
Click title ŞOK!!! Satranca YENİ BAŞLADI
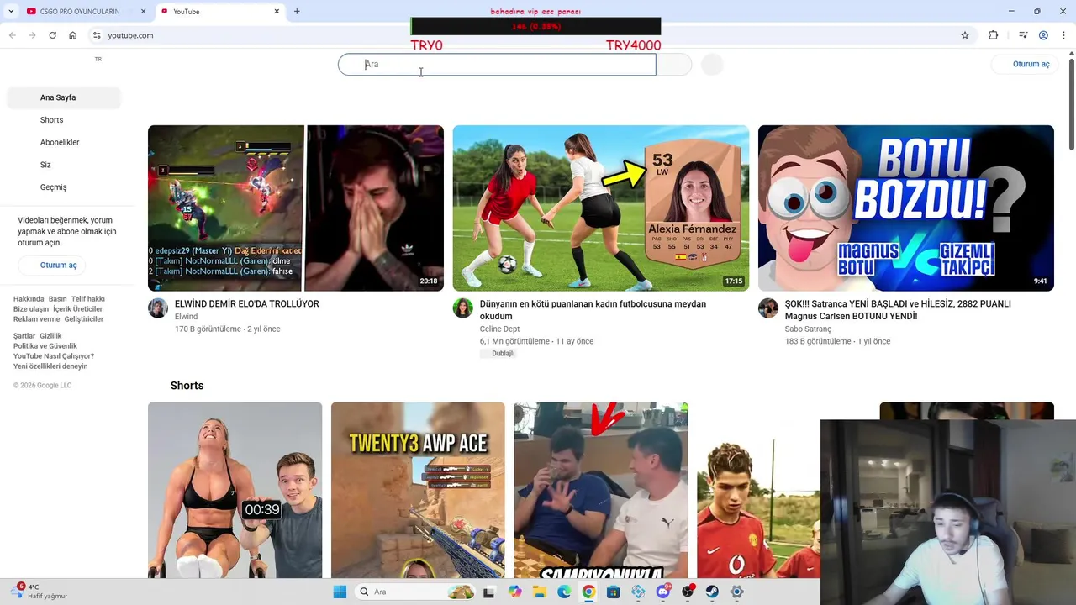click(898, 310)
